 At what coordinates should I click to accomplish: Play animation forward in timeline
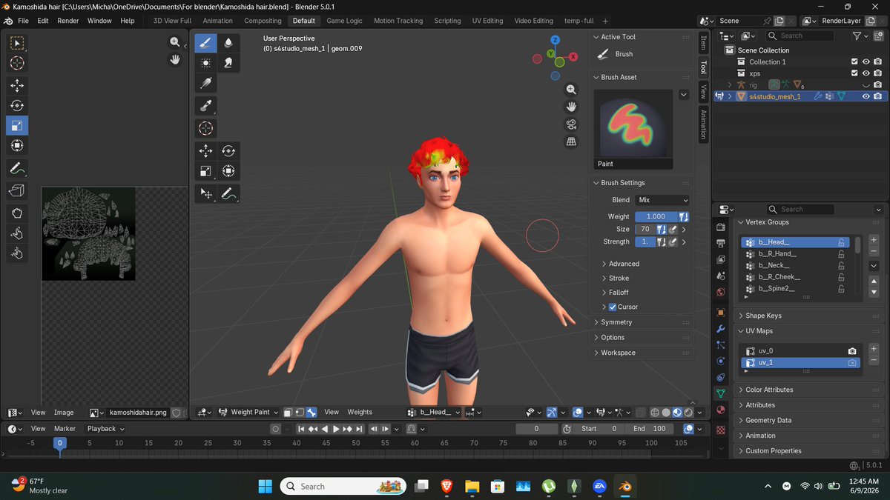click(x=336, y=429)
